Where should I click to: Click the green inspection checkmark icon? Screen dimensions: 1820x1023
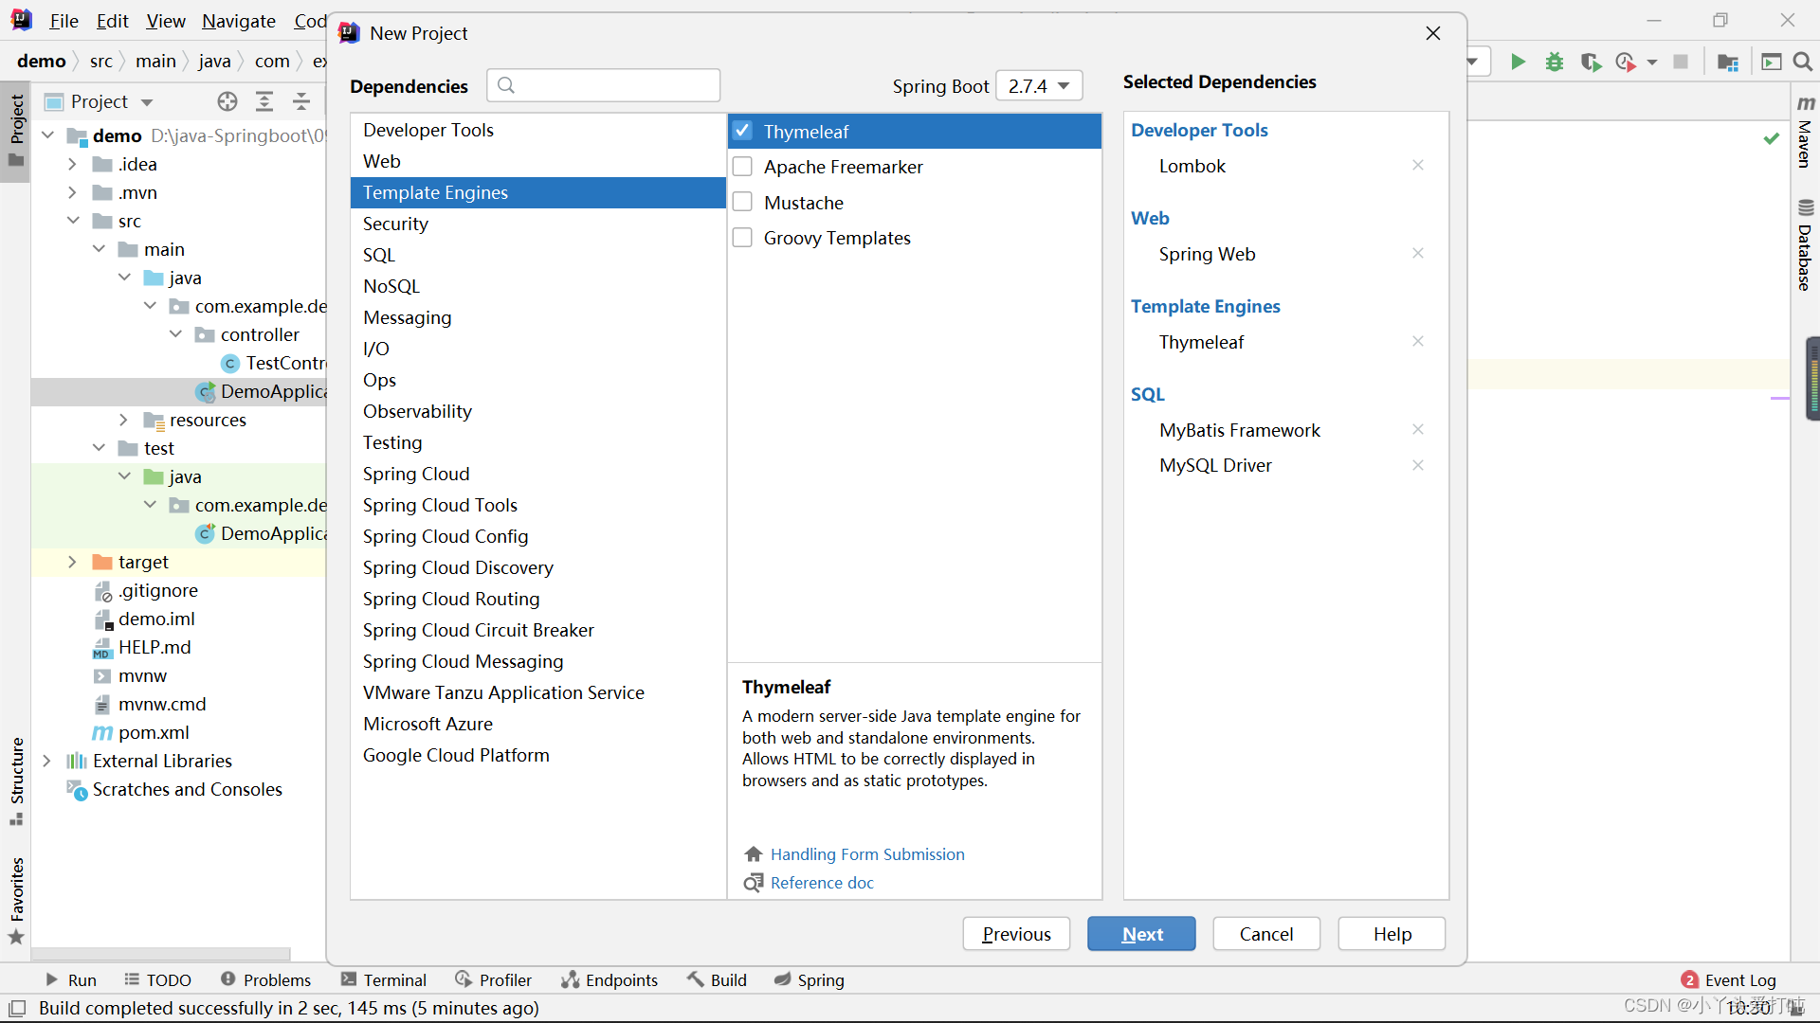coord(1771,138)
